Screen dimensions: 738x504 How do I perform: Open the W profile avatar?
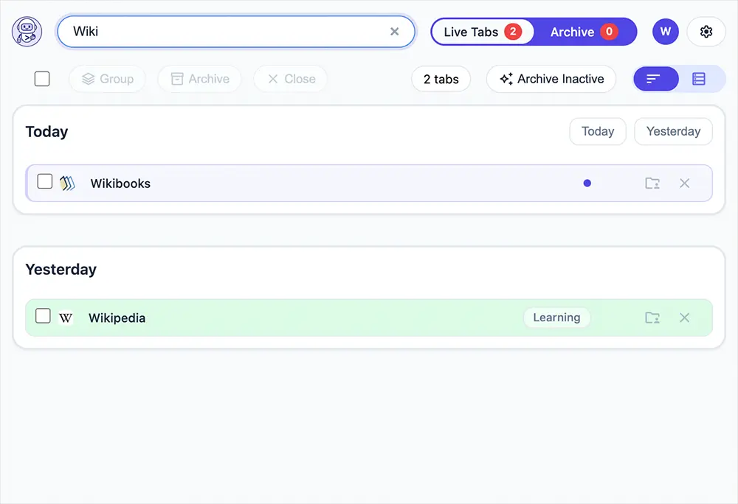pos(665,32)
